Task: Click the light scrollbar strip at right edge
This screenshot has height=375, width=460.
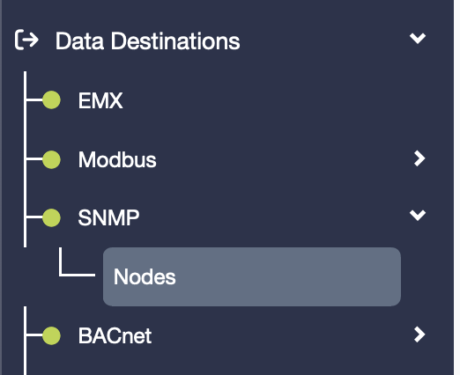Action: [457, 187]
